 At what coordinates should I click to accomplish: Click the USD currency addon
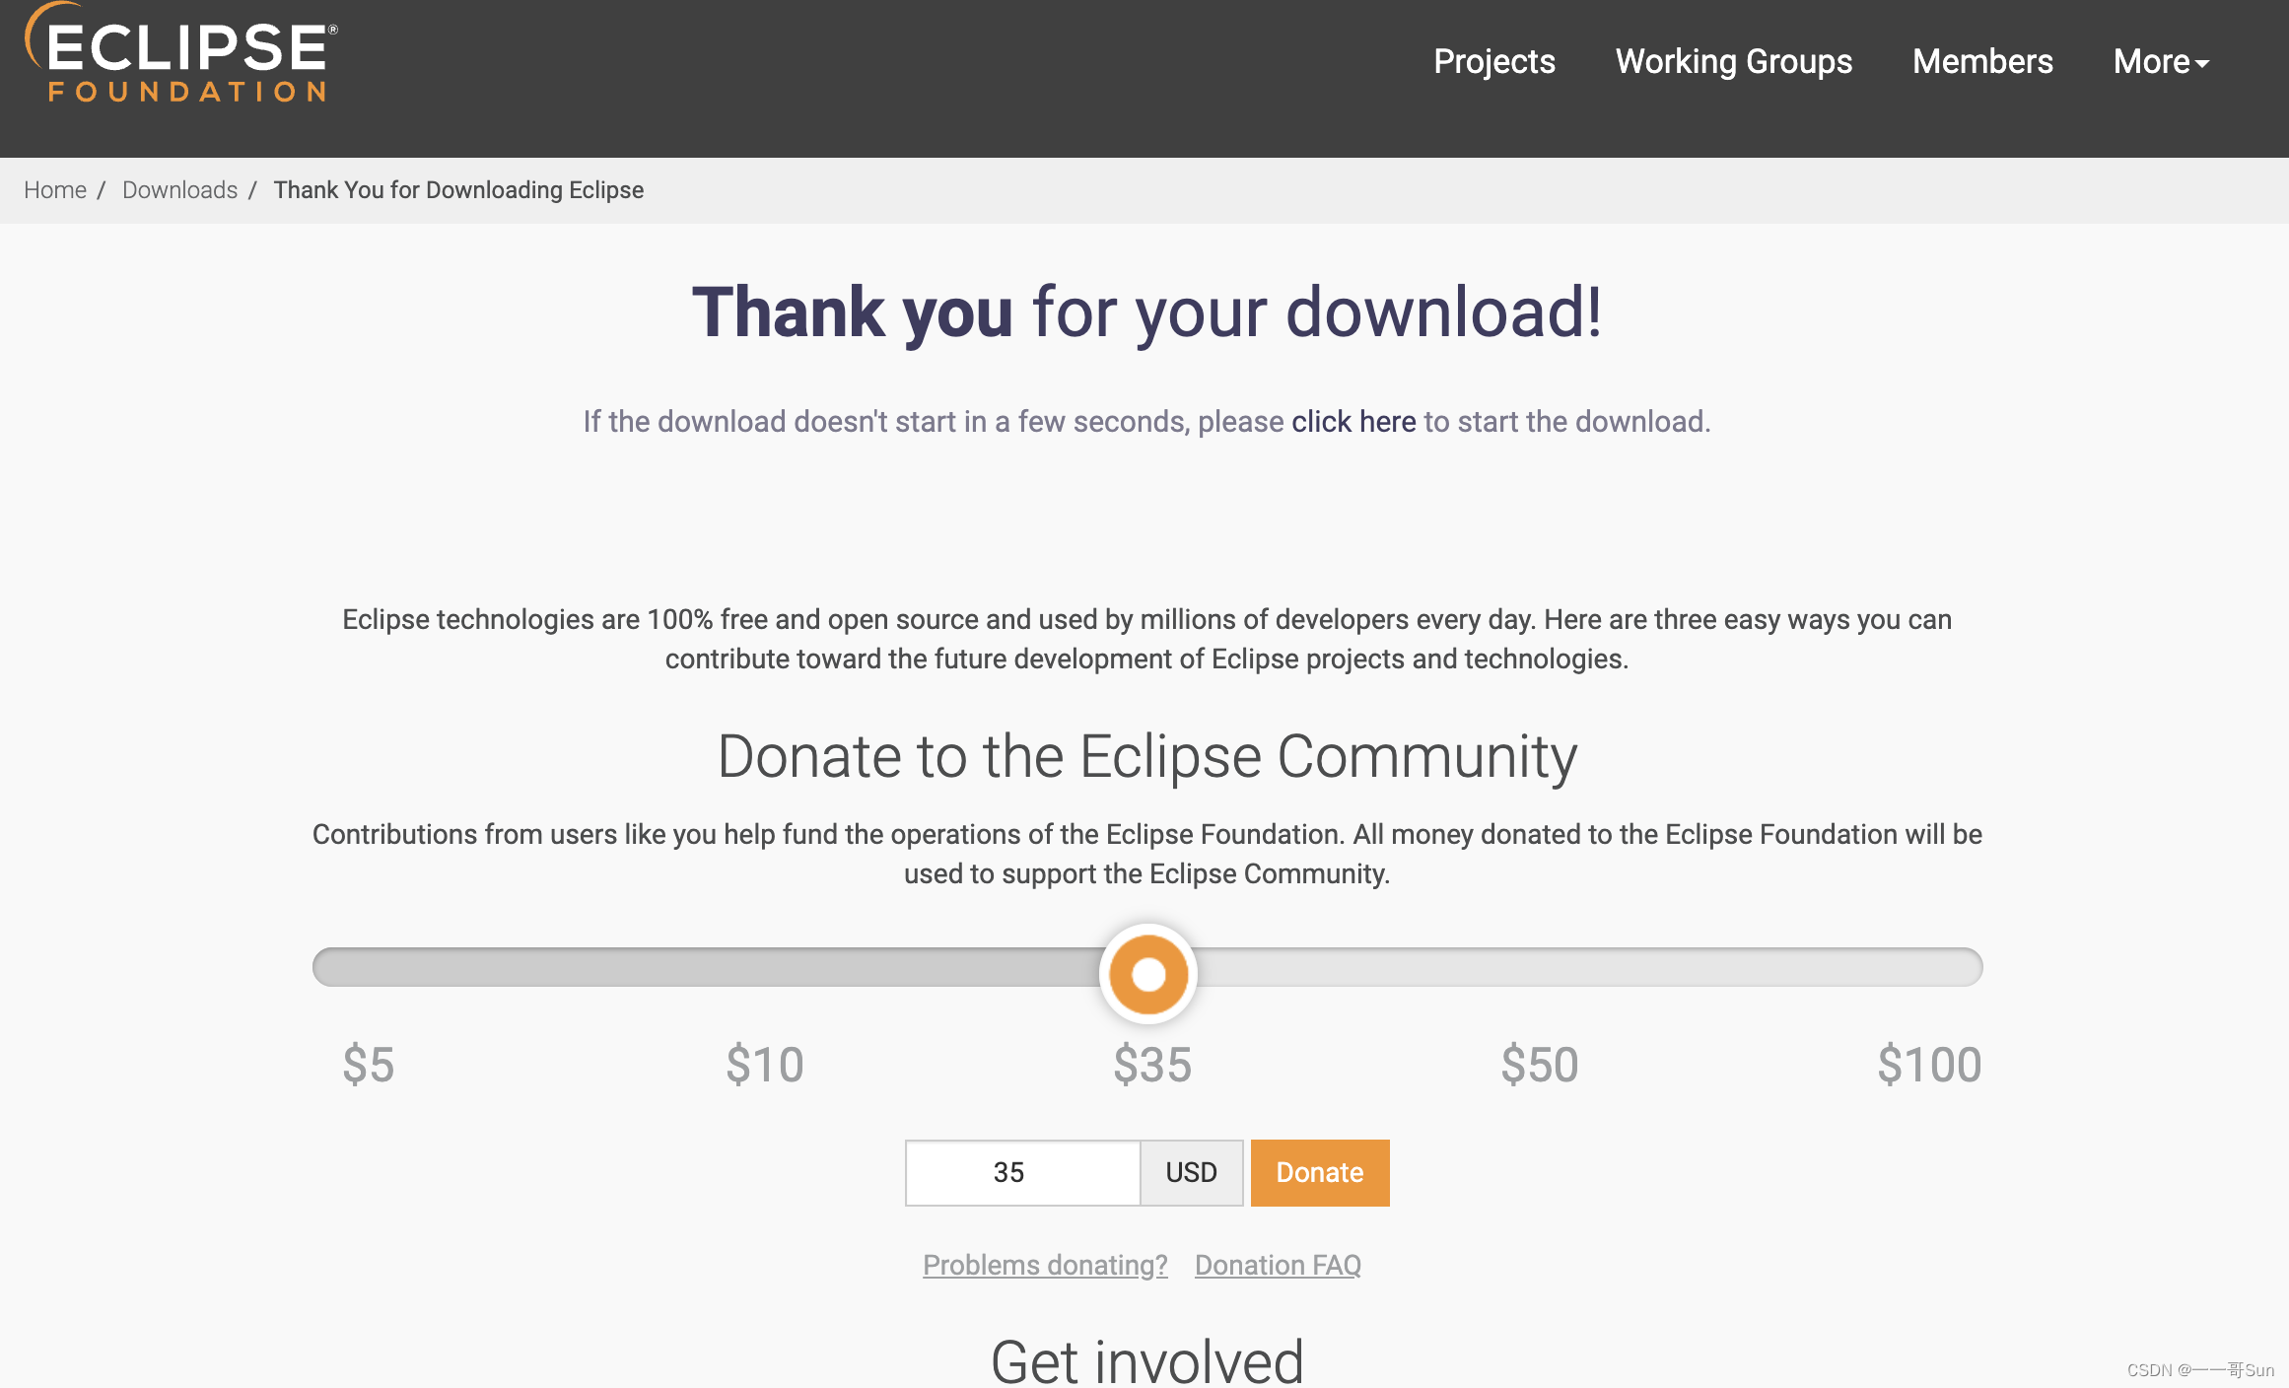pos(1192,1173)
